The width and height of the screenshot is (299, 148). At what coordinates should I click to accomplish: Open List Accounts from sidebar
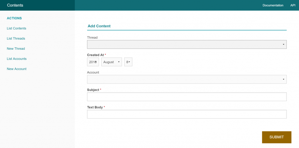pos(17,59)
